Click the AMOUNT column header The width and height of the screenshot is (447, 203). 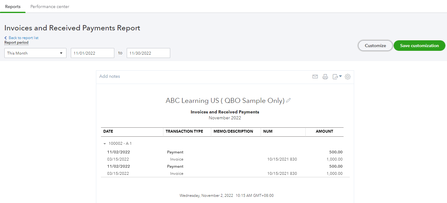tap(324, 131)
